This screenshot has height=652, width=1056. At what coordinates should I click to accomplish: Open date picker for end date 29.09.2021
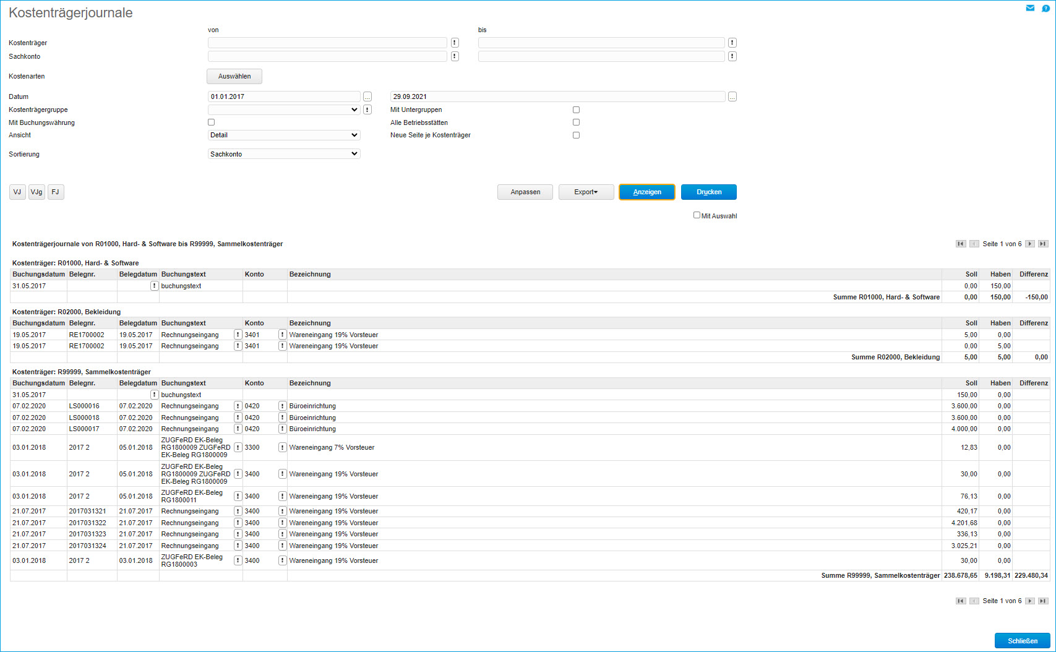732,97
